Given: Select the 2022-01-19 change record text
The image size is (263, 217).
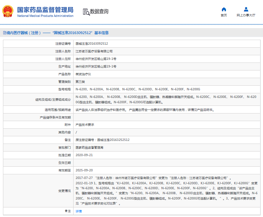Looking at the screenshot, I should (x=167, y=193).
